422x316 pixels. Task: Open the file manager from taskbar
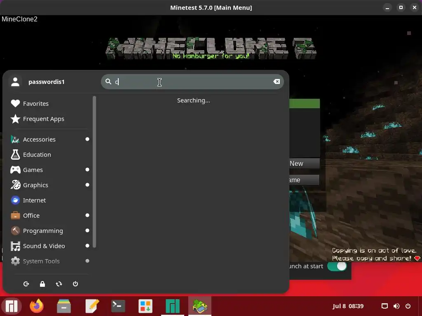(64, 306)
